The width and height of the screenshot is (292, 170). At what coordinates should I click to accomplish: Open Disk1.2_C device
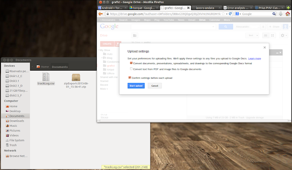tap(14, 76)
